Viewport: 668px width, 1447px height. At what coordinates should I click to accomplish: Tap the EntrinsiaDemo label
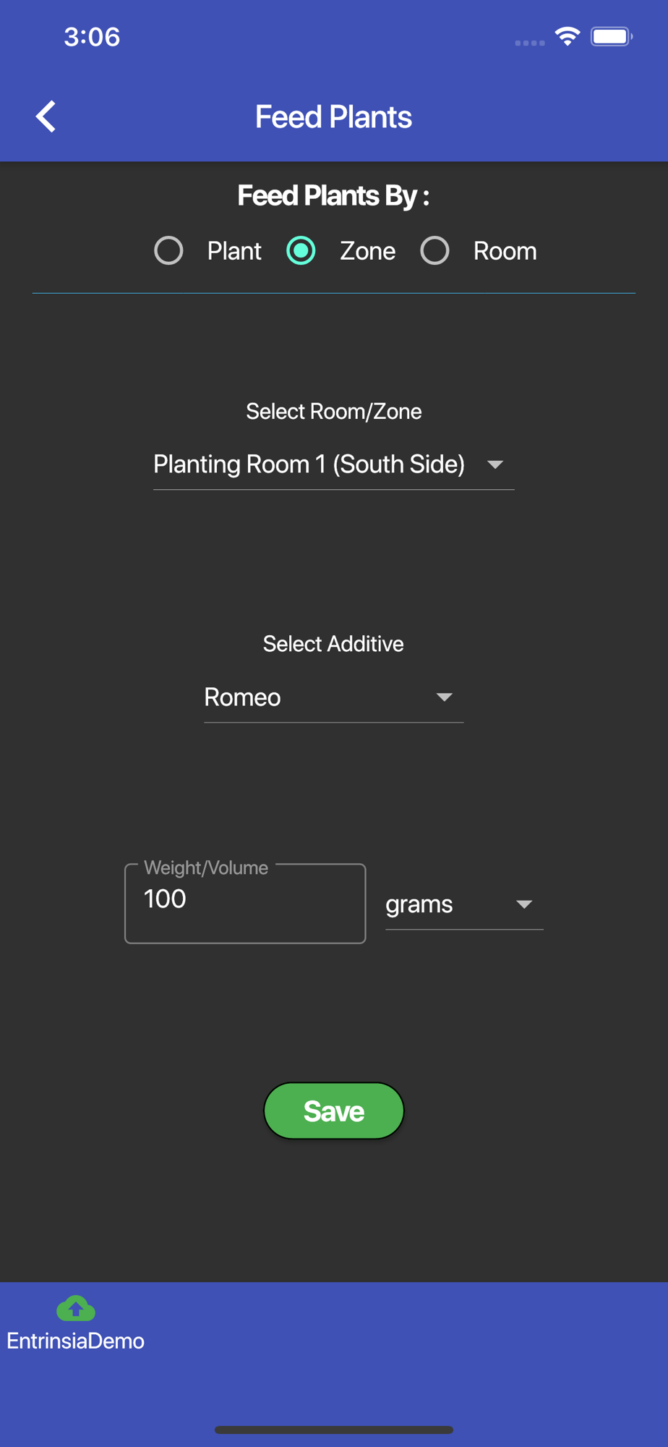coord(76,1341)
